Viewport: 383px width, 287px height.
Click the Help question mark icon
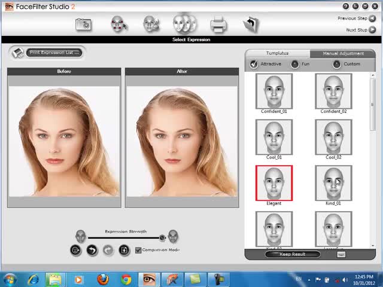[346, 7]
